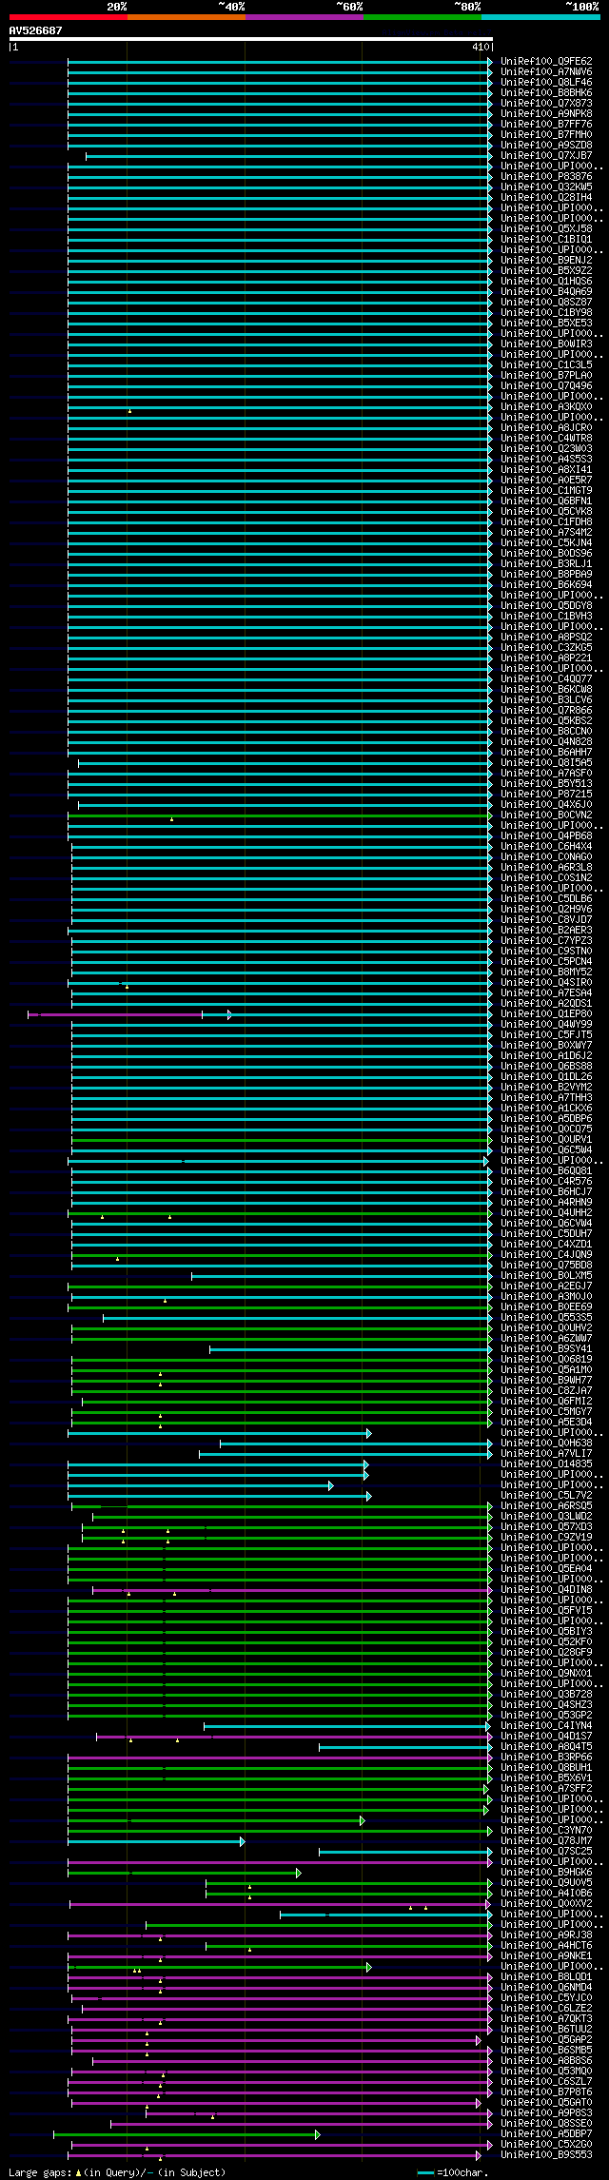Select hit label UniRef100_A8XI41
This screenshot has width=609, height=2180.
click(546, 470)
